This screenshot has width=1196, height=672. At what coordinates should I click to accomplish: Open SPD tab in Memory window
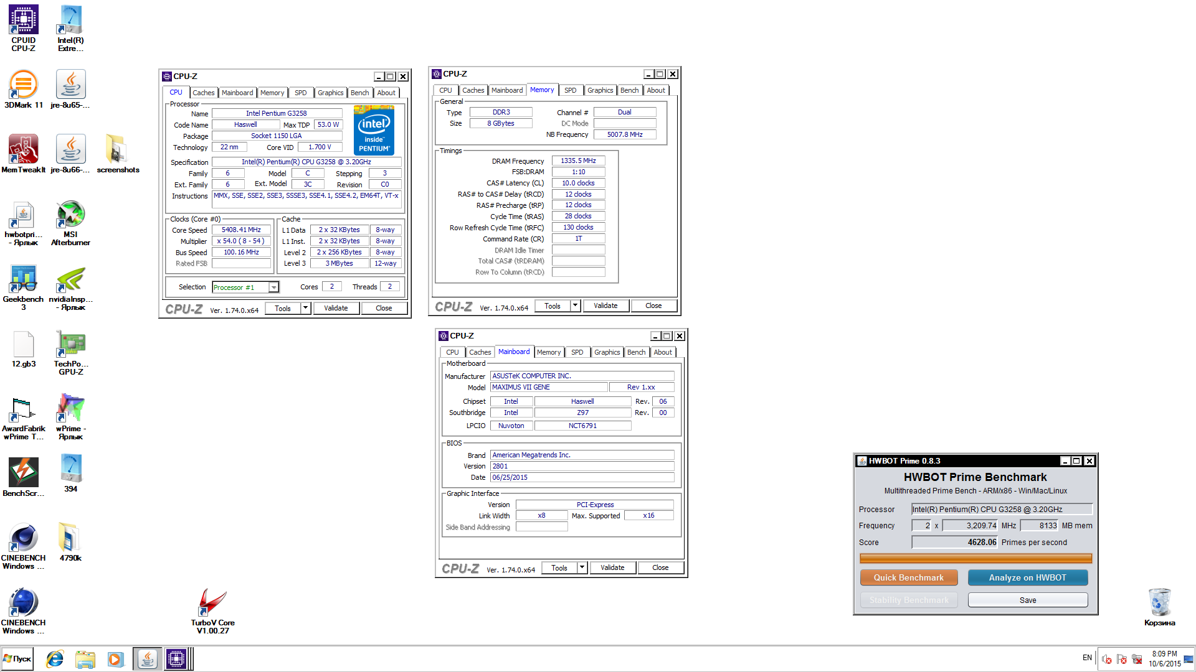(570, 90)
